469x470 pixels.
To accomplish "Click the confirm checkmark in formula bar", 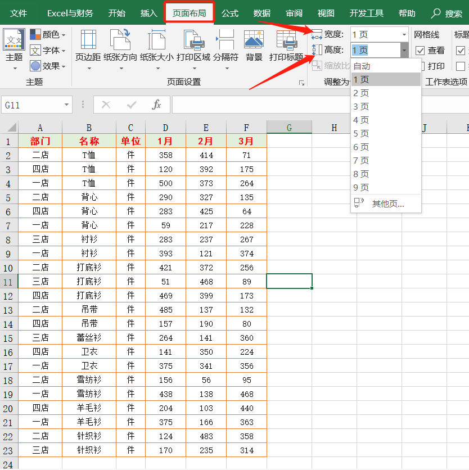I will 132,105.
